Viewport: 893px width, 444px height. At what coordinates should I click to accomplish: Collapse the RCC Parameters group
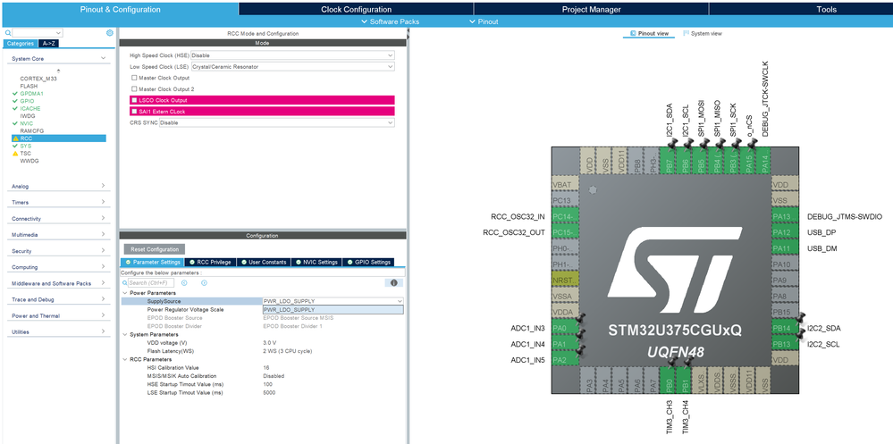click(x=125, y=360)
